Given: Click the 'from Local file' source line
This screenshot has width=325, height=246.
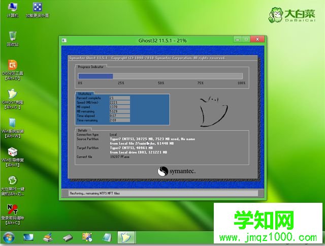Looking at the screenshot, I should pyautogui.click(x=142, y=143).
